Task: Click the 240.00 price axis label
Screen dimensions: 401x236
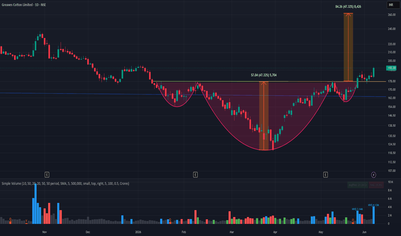Action: 392,29
